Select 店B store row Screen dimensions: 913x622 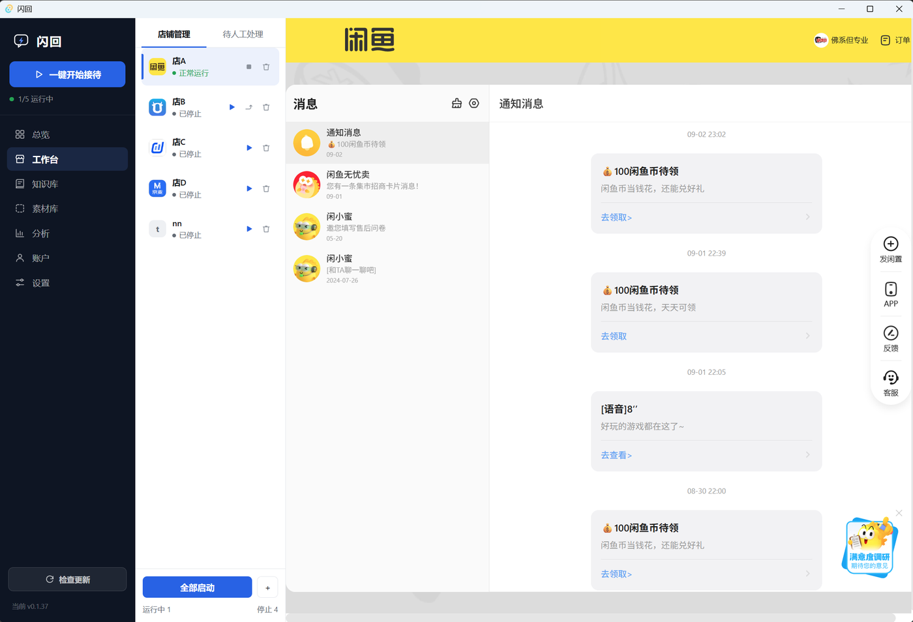click(210, 108)
